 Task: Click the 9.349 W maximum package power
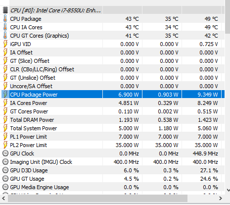pyautogui.click(x=208, y=95)
